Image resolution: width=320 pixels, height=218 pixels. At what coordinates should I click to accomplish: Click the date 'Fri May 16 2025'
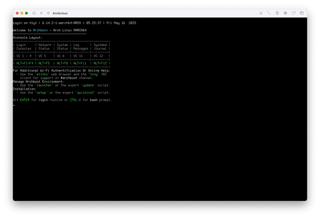pos(121,23)
